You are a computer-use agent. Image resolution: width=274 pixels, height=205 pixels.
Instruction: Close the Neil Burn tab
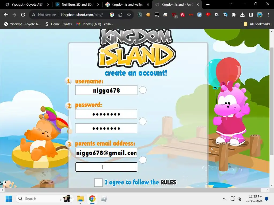pos(98,5)
